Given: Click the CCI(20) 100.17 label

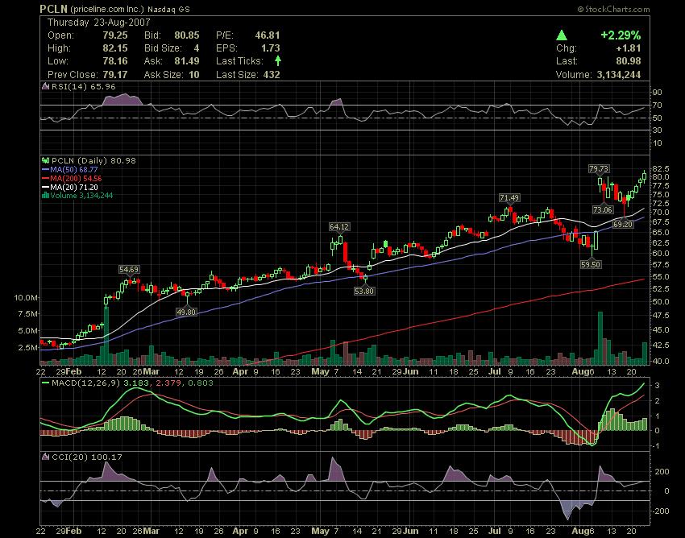Looking at the screenshot, I should pyautogui.click(x=86, y=457).
